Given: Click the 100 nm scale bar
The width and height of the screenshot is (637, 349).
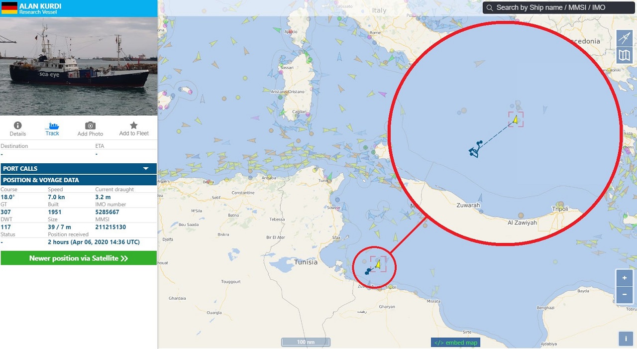Looking at the screenshot, I should 306,342.
